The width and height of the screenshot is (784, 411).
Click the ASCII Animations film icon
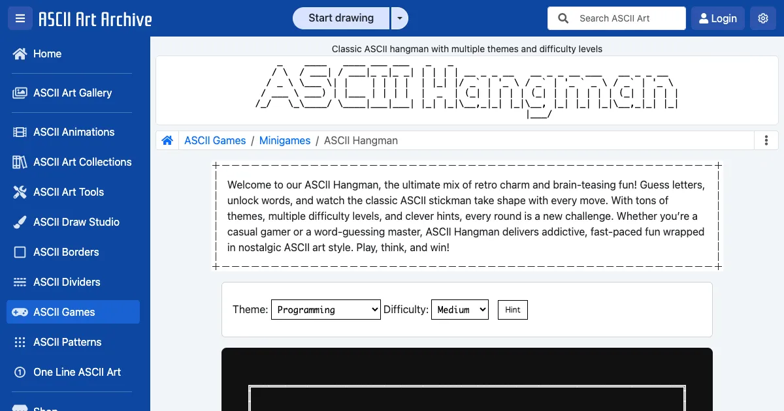point(20,132)
